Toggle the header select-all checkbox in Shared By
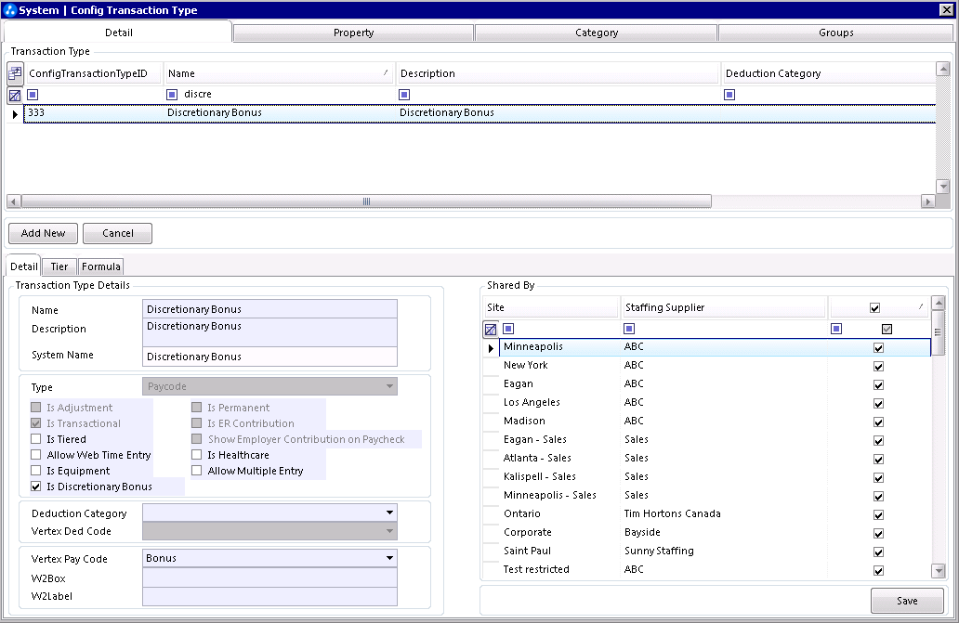This screenshot has height=623, width=959. click(874, 308)
